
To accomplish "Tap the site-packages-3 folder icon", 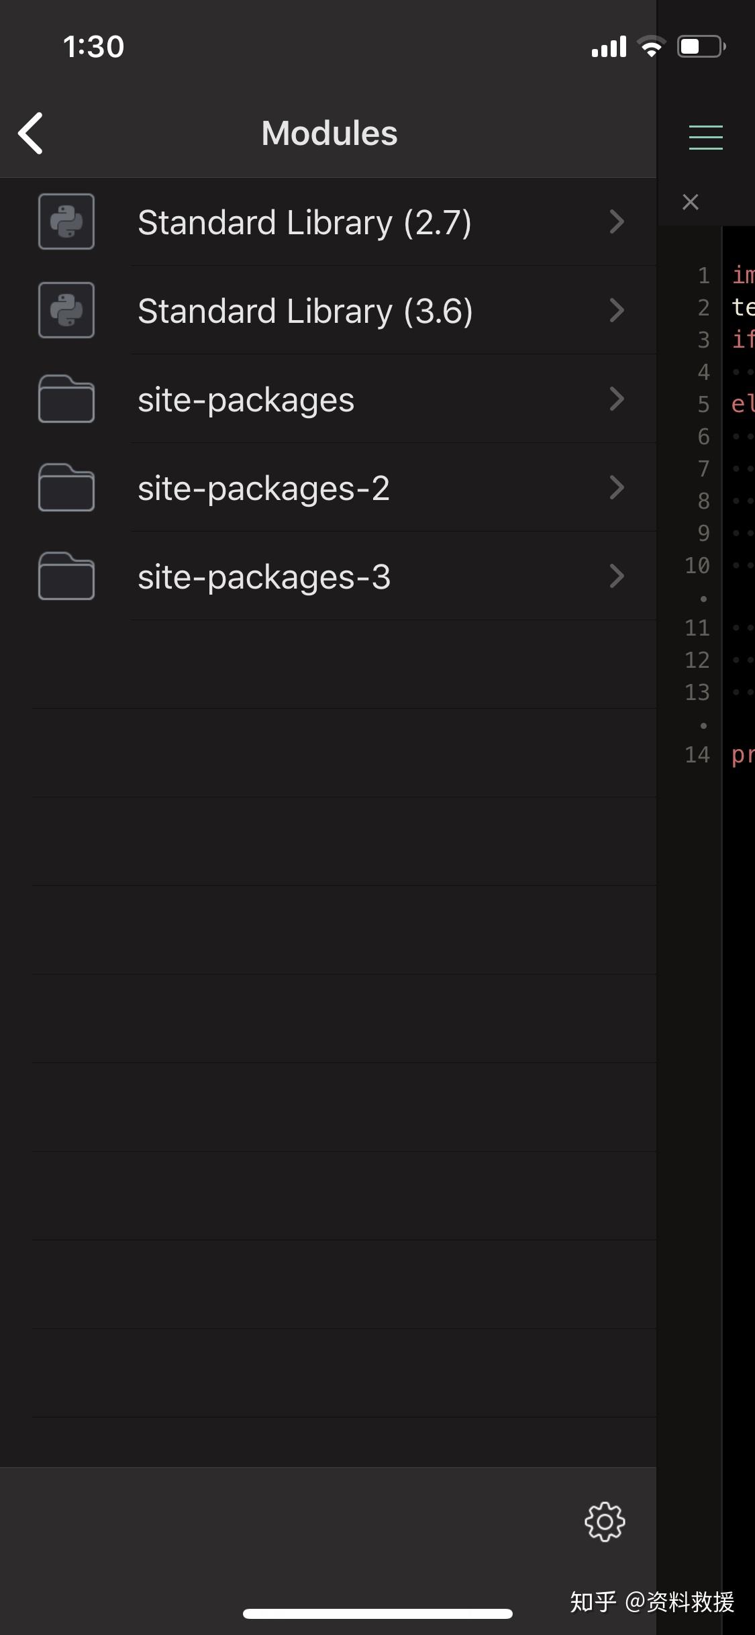I will coord(66,577).
